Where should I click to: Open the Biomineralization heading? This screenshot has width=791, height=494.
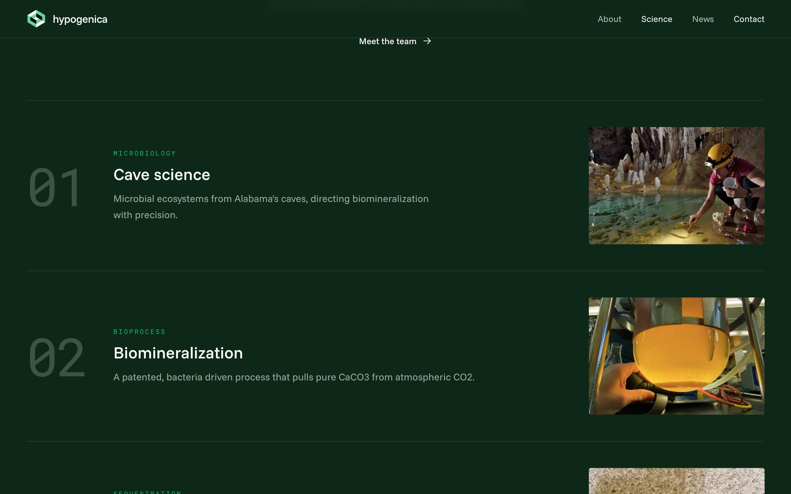click(x=178, y=353)
